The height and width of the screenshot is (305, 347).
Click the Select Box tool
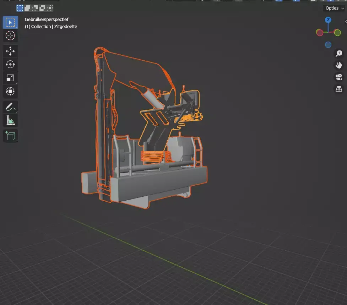(10, 22)
